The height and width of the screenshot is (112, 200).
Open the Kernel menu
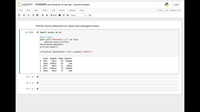[62, 10]
